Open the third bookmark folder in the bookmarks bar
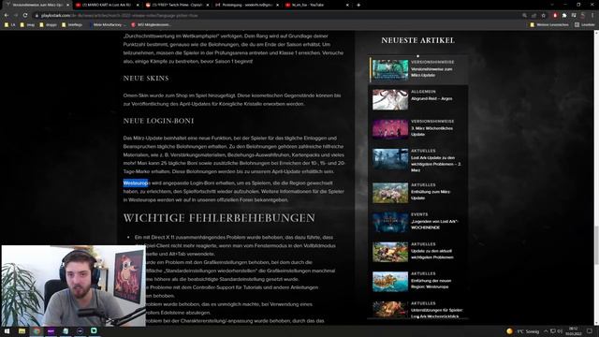Screen dimensions: 599x337 (48, 24)
